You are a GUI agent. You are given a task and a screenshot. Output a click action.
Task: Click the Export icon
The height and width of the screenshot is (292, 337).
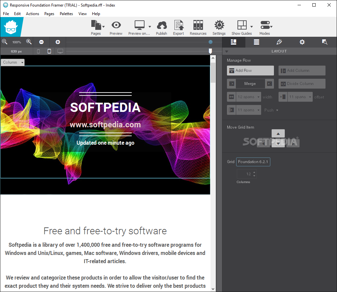click(179, 25)
